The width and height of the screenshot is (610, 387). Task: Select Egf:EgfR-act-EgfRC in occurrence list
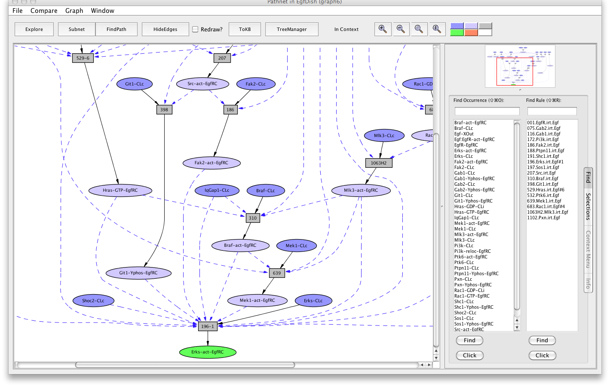(475, 139)
